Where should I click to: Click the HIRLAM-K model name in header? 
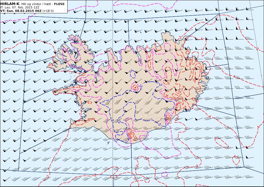10,4
